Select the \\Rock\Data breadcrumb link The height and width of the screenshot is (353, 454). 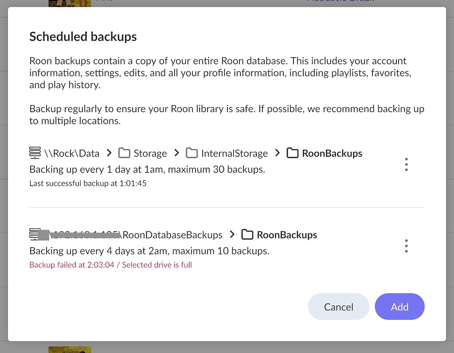pyautogui.click(x=72, y=153)
